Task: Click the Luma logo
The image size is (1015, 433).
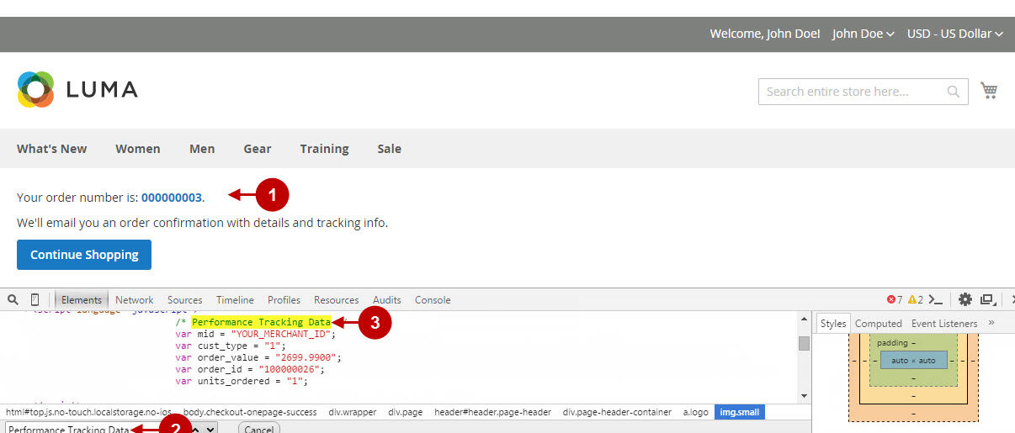Action: (x=77, y=89)
